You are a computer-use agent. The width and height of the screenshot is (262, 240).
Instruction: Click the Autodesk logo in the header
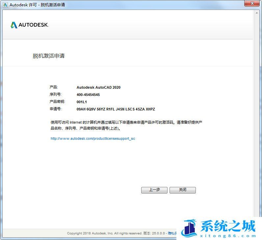point(30,25)
